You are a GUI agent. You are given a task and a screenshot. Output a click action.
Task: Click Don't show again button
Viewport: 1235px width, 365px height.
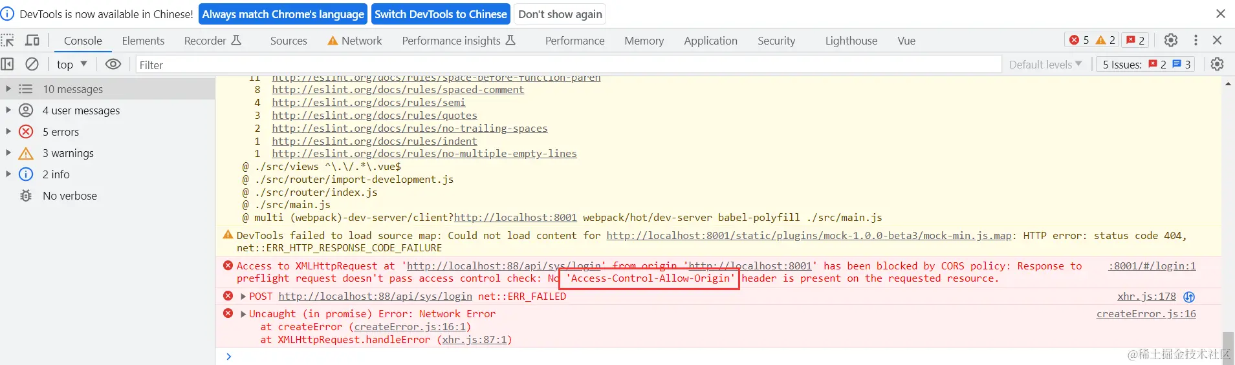pos(560,14)
